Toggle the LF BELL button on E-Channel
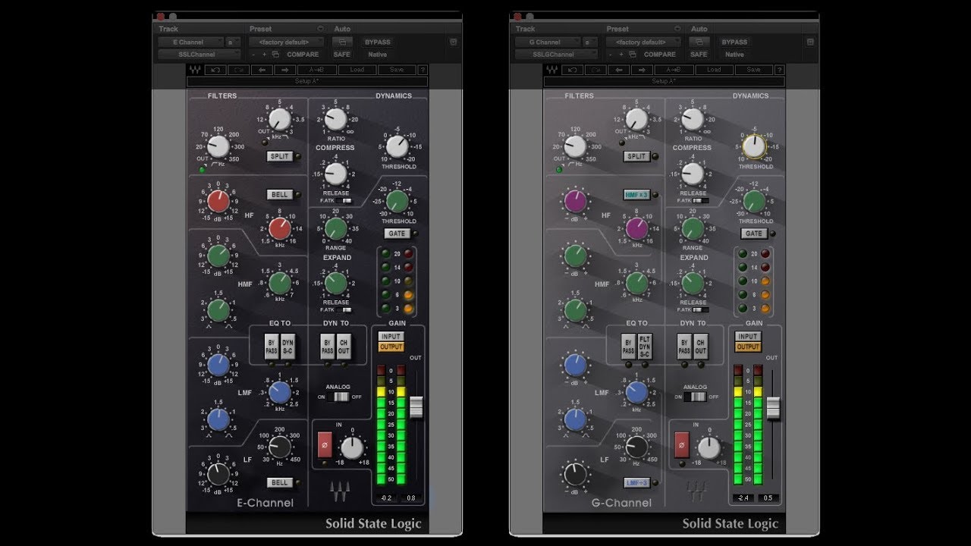 [280, 483]
